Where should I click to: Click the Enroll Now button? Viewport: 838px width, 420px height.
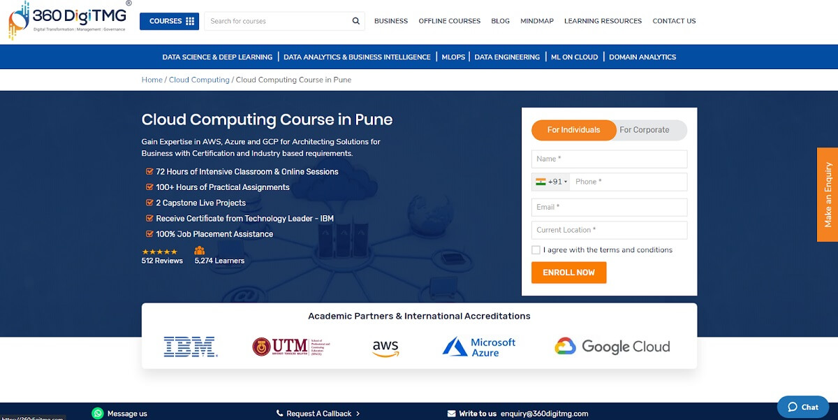tap(568, 273)
